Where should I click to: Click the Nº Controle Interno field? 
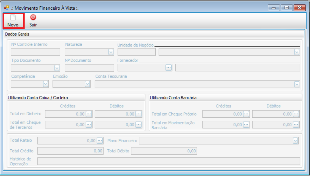(35, 52)
